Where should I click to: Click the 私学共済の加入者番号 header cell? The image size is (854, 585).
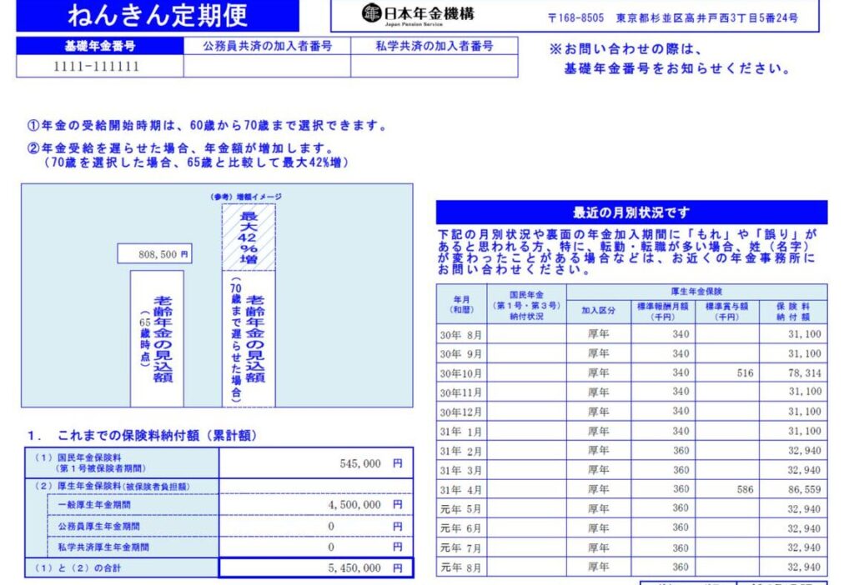pos(434,46)
